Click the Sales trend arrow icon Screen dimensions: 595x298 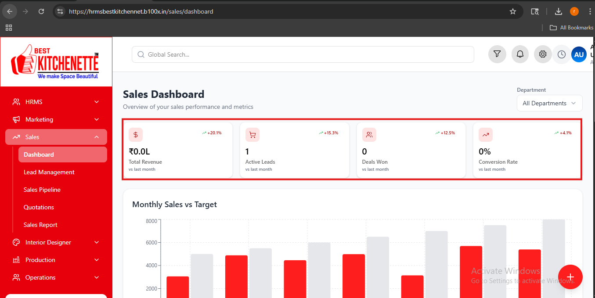click(16, 137)
